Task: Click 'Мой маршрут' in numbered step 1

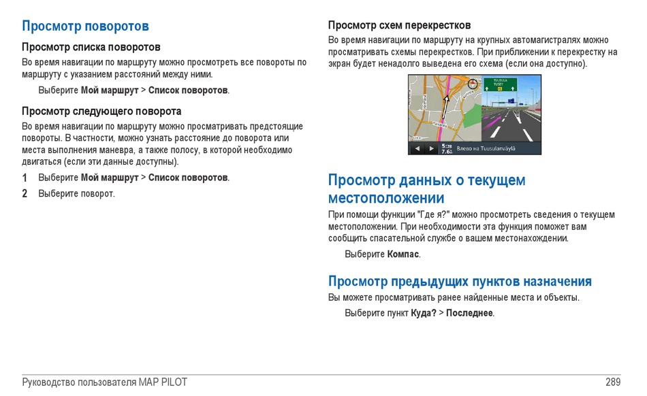Action: [x=110, y=178]
